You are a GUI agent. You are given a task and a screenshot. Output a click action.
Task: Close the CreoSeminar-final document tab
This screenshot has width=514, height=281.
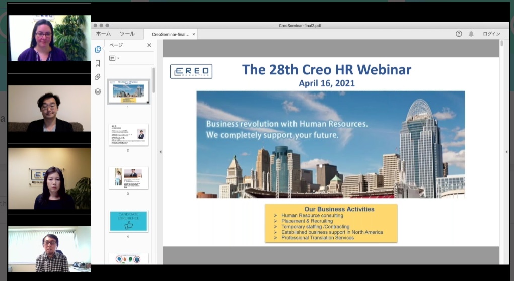[x=194, y=34]
